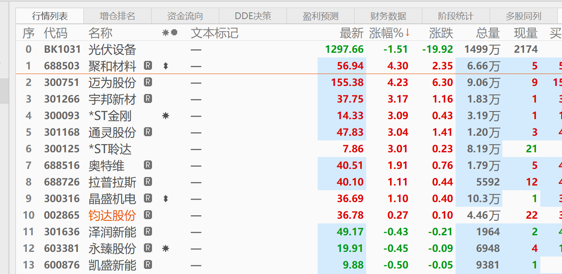
Task: Click current volume 2174
Action: 526,49
